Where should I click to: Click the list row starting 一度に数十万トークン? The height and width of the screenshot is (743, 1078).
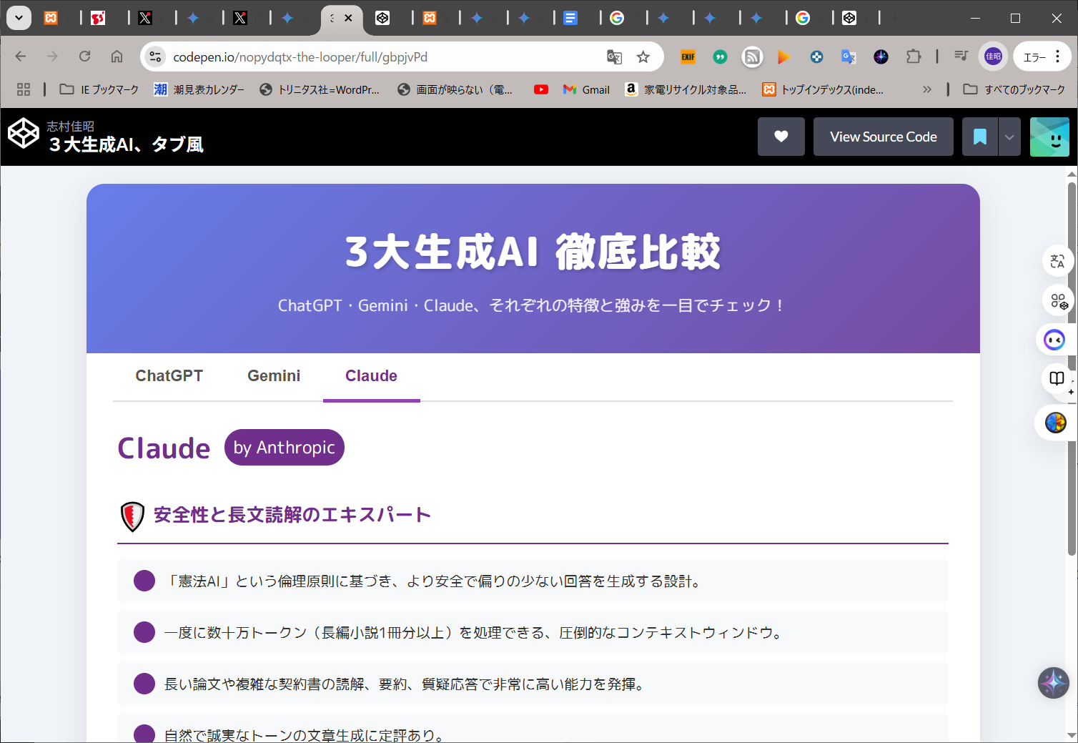(533, 632)
